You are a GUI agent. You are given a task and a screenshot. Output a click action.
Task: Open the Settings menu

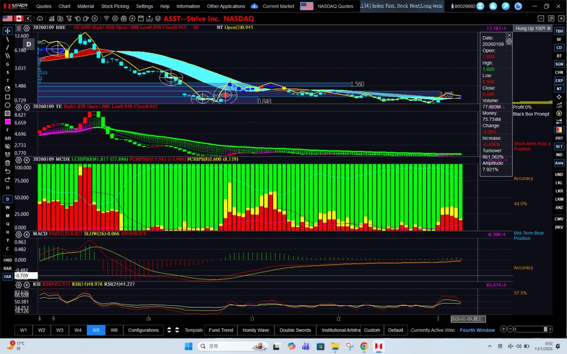[145, 6]
